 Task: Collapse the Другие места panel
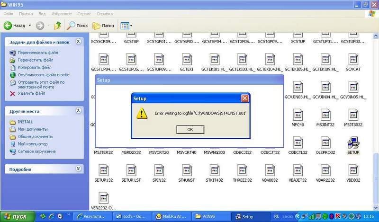click(78, 111)
